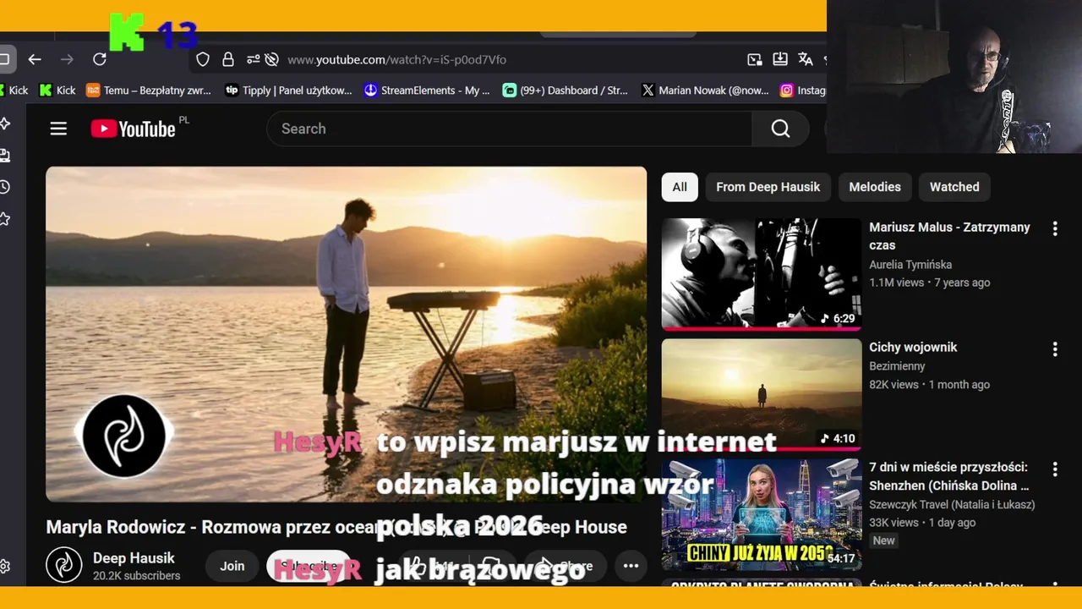1082x609 pixels.
Task: Click the Share button
Action: point(566,566)
